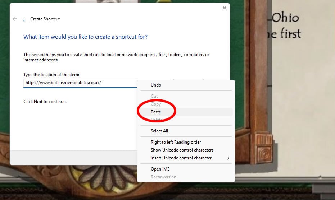Choose Undo from the context menu
This screenshot has width=335, height=200.
(x=156, y=85)
